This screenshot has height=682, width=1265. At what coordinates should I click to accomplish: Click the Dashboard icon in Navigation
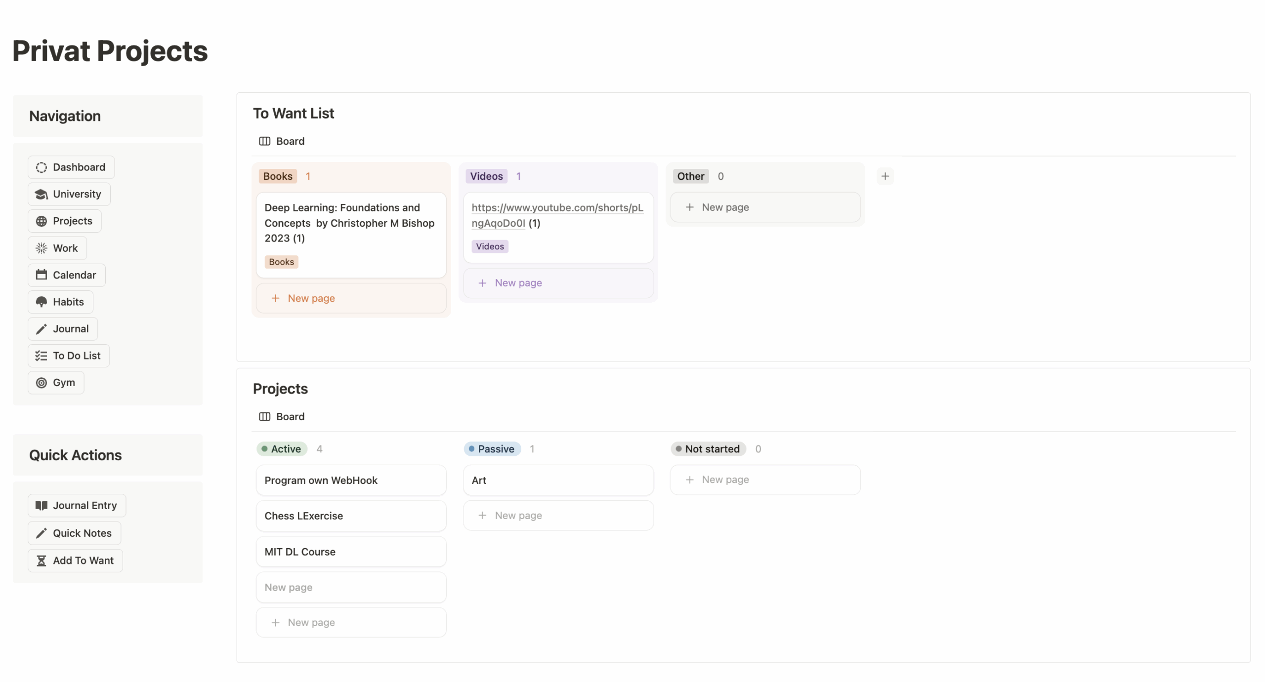42,167
